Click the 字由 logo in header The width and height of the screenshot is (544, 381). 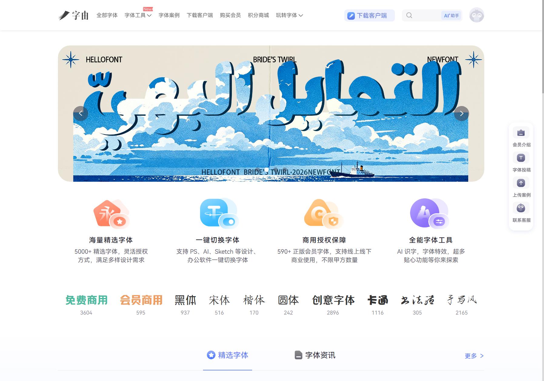click(73, 15)
